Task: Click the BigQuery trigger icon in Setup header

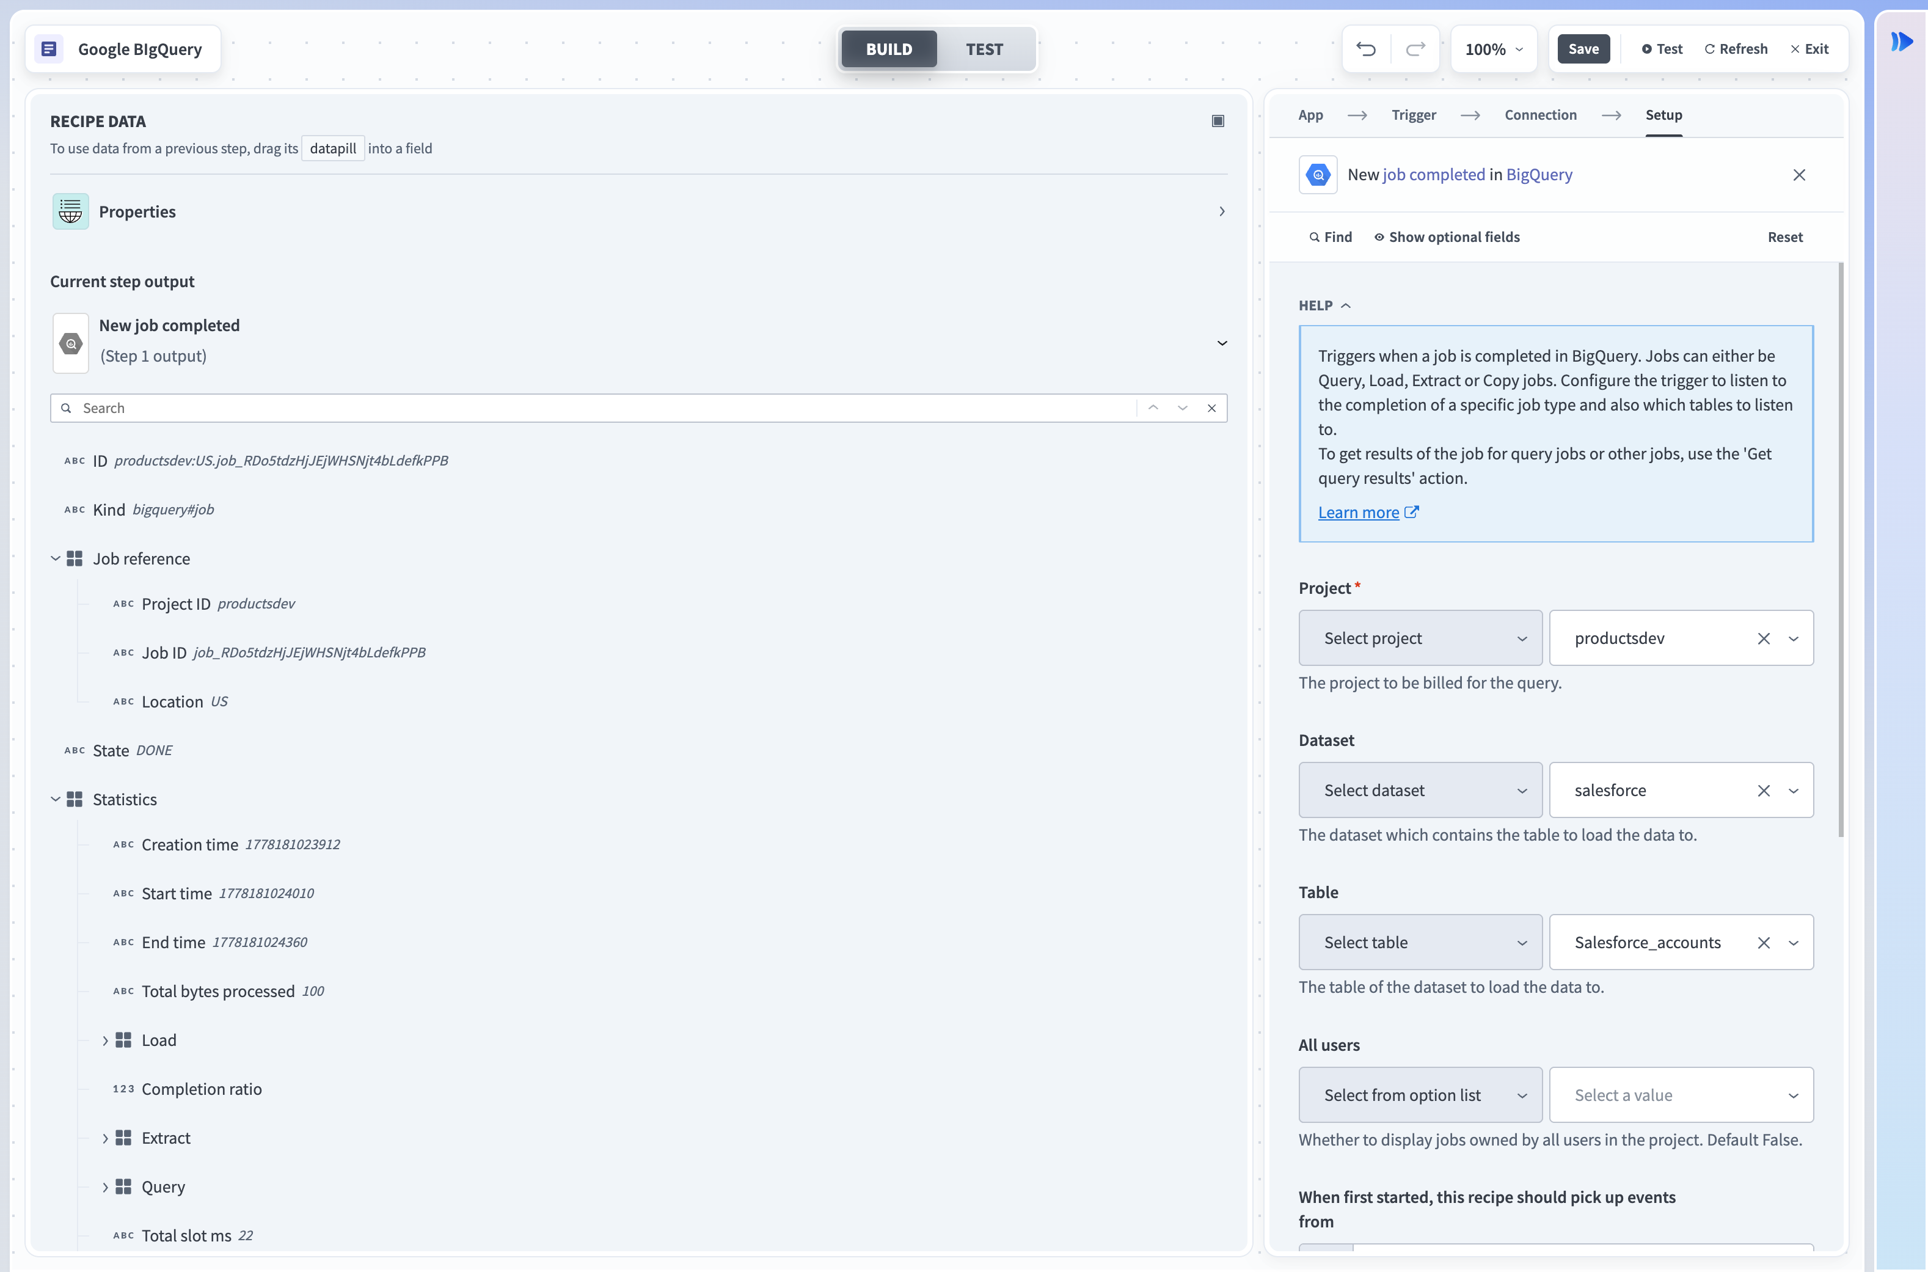Action: click(1318, 174)
